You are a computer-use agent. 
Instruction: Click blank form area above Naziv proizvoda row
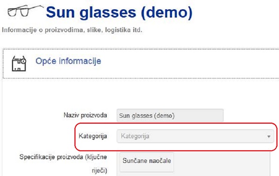point(141,94)
